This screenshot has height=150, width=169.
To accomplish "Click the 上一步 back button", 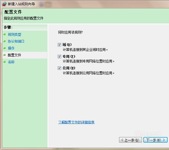I will (x=130, y=140).
